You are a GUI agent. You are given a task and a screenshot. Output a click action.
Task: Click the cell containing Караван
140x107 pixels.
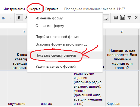click(122, 88)
